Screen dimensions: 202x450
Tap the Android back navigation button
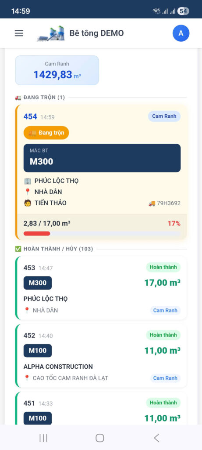[x=156, y=438]
